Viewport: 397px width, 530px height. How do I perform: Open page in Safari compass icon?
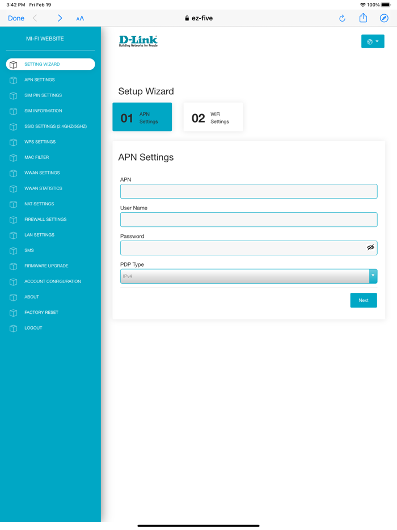(384, 18)
